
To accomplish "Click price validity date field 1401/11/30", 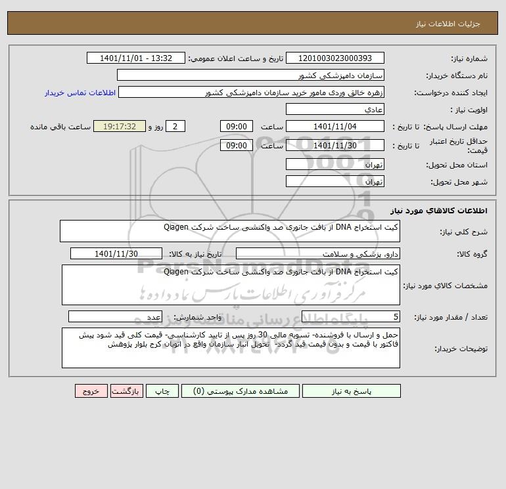I will pyautogui.click(x=335, y=145).
